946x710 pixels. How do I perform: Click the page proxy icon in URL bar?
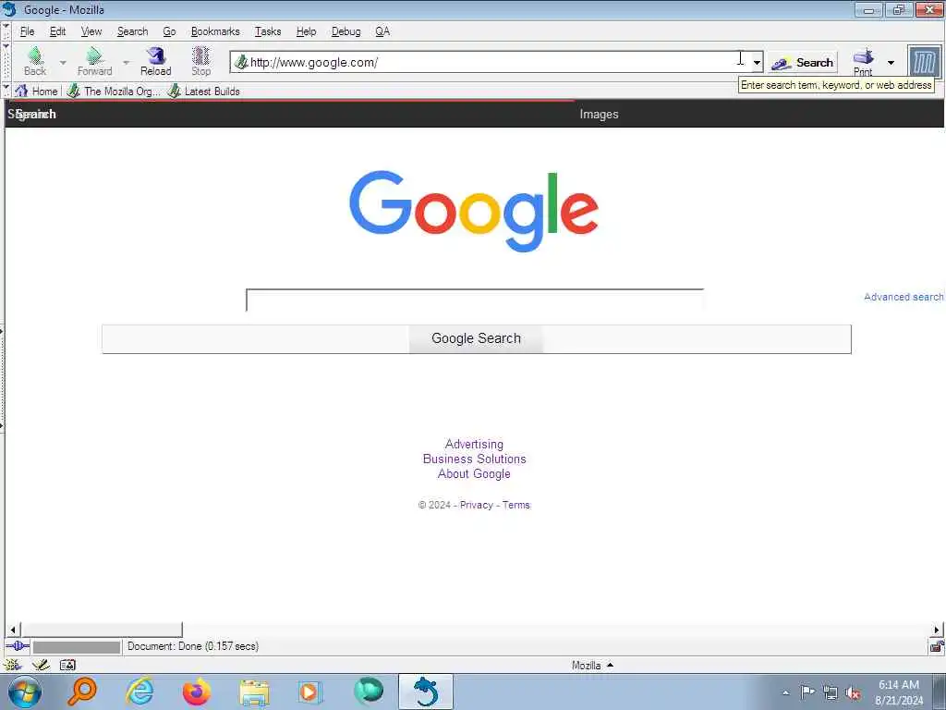pyautogui.click(x=241, y=62)
